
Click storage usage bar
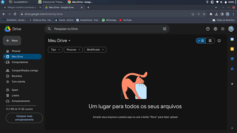coord(21,106)
